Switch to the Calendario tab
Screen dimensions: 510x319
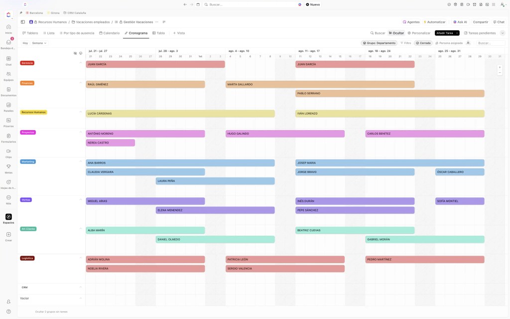click(109, 33)
